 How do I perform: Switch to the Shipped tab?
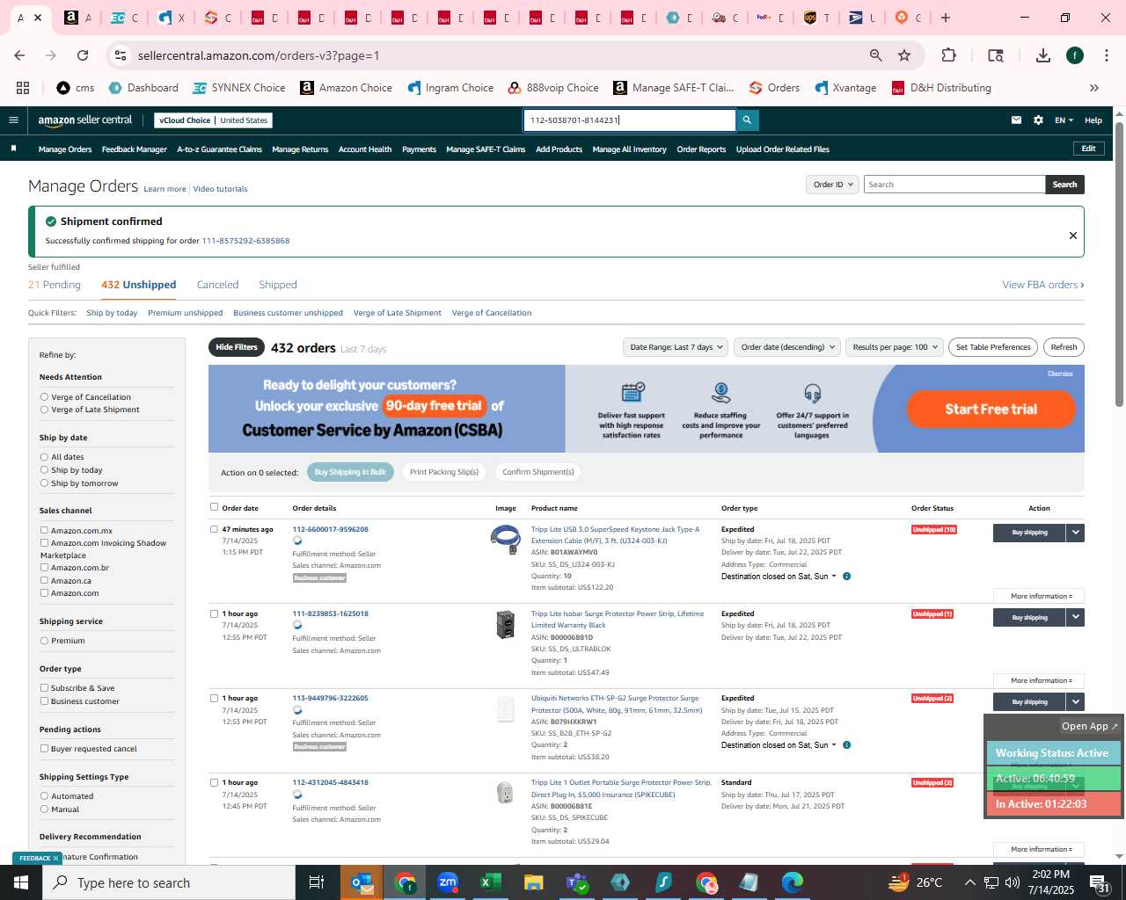coord(278,285)
